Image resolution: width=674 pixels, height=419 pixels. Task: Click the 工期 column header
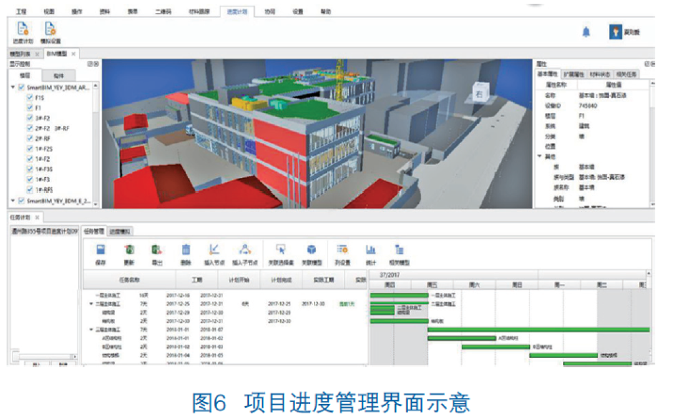pyautogui.click(x=197, y=280)
